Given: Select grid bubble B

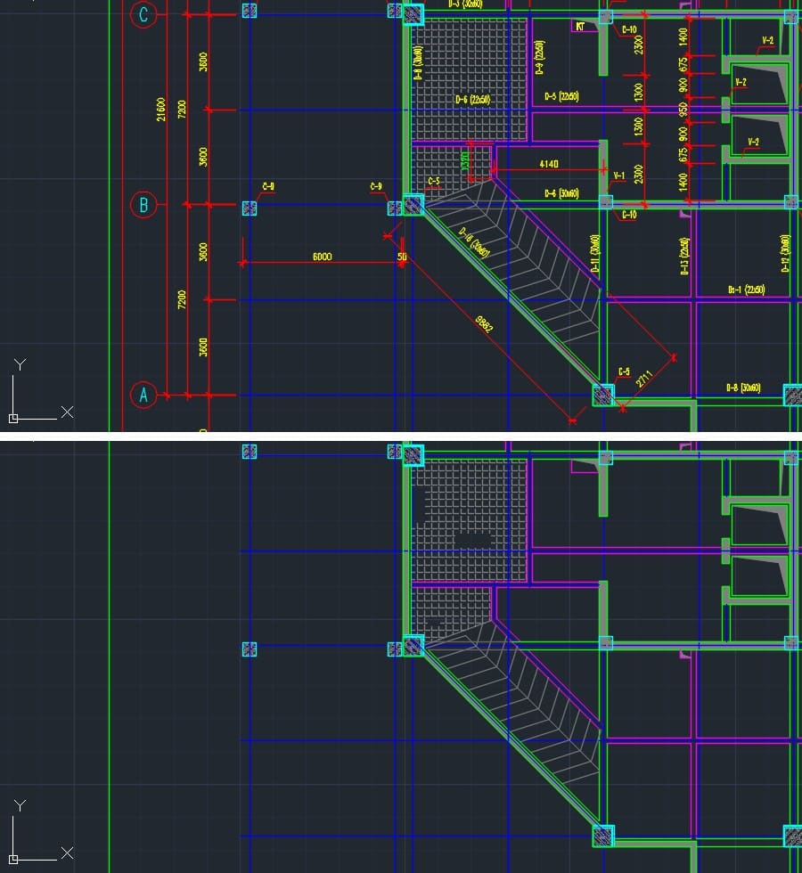Looking at the screenshot, I should tap(143, 205).
